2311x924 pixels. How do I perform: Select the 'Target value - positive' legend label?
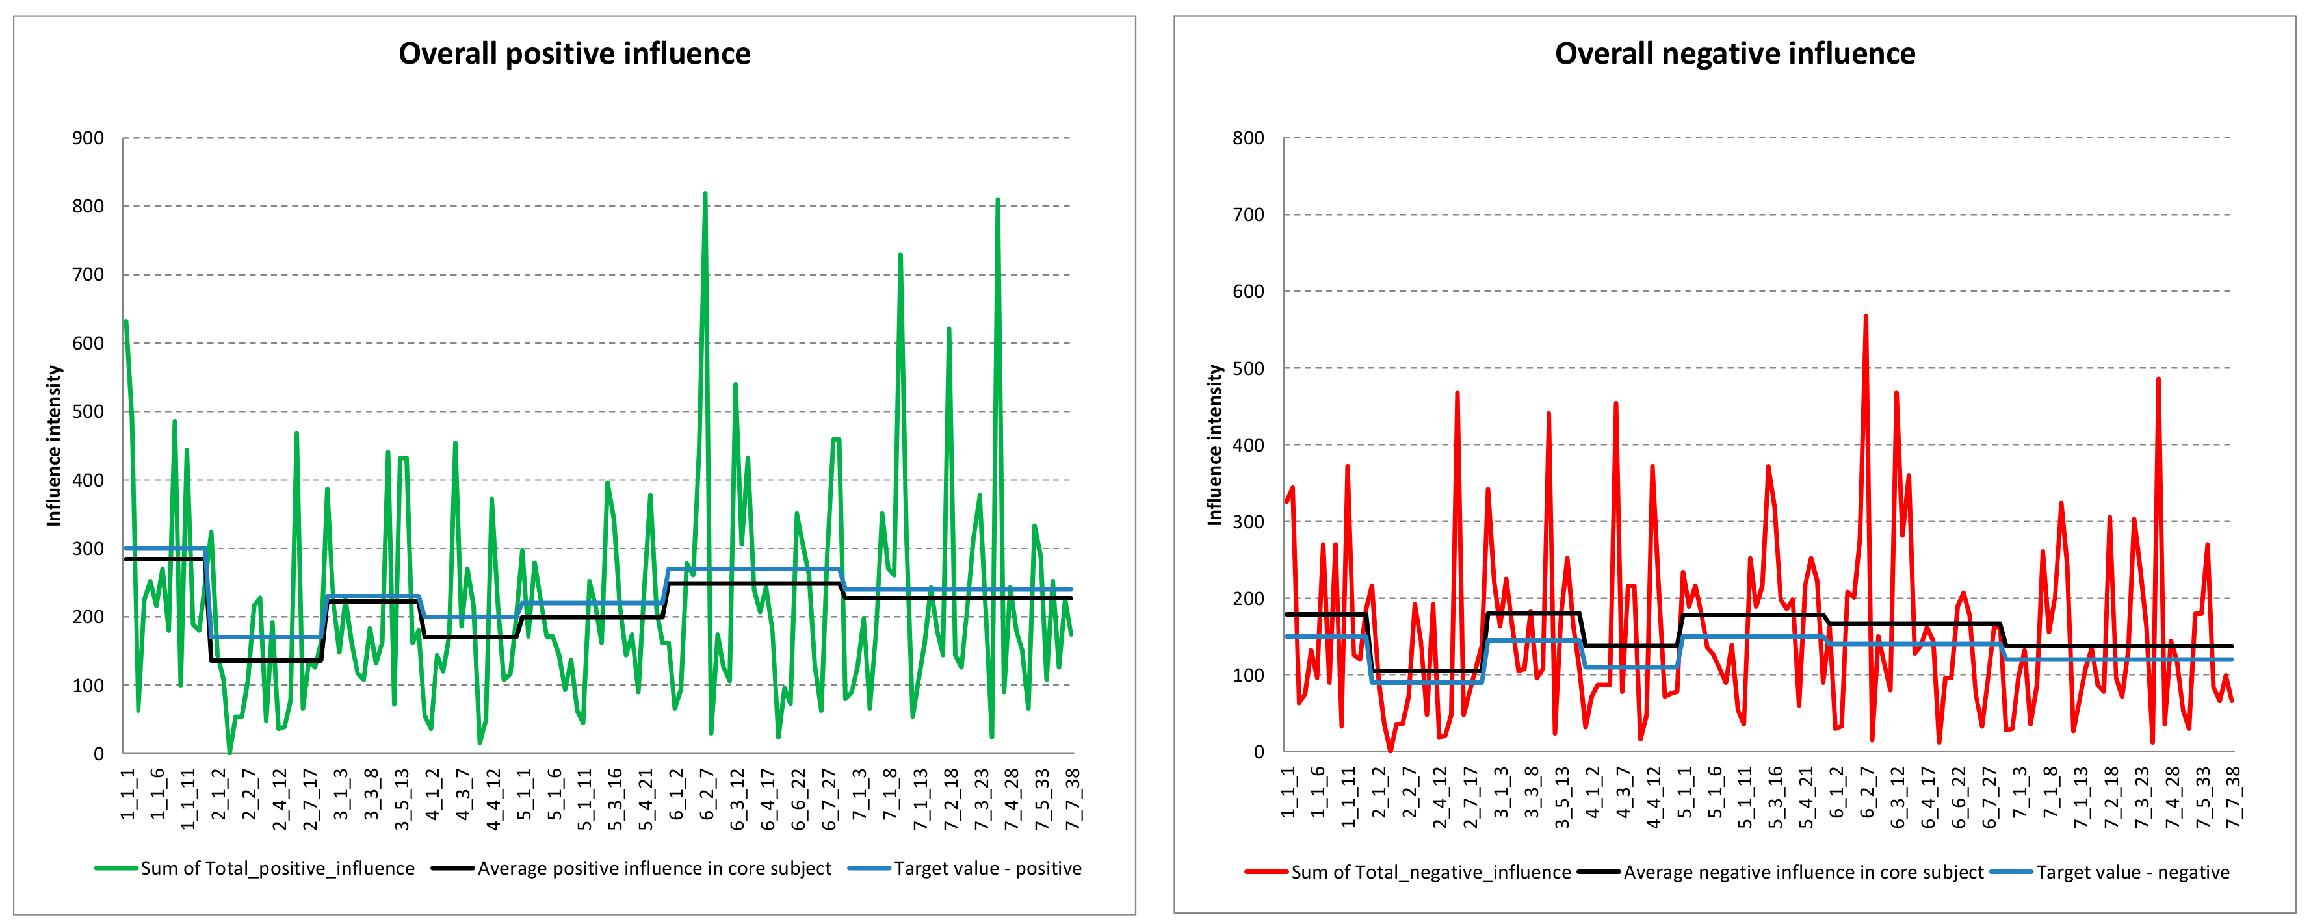click(987, 868)
